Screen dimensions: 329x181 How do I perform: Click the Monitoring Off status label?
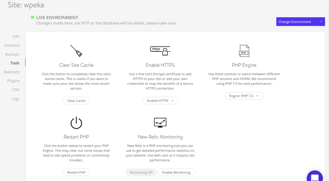click(141, 172)
